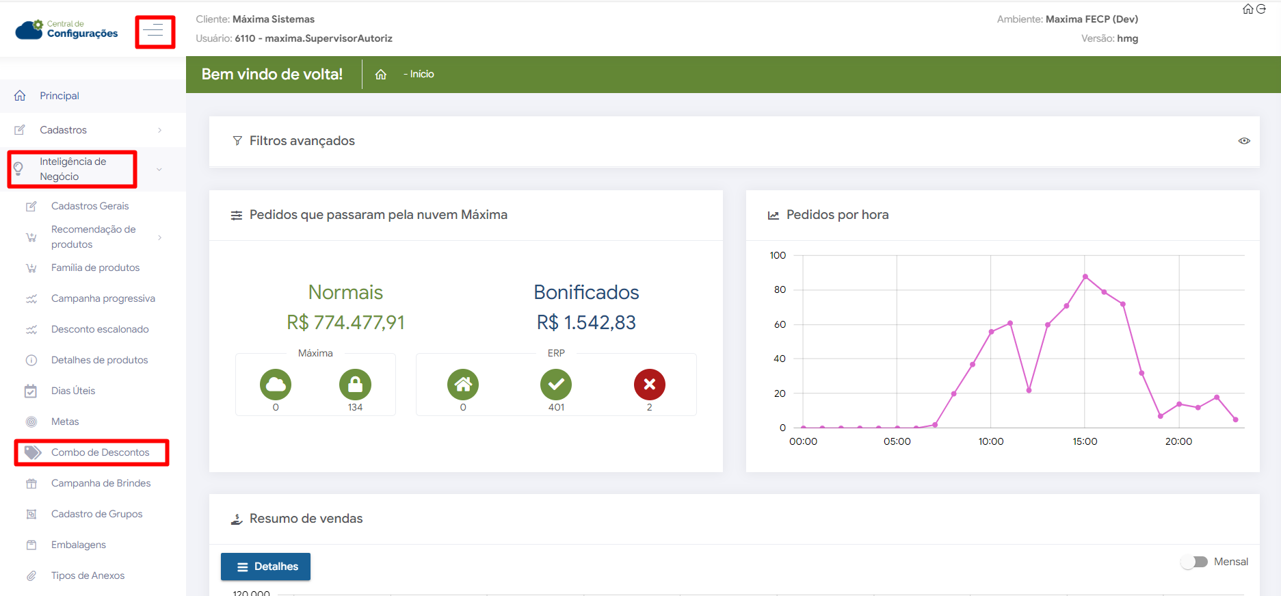Click the green checkmark ERP icon
Image resolution: width=1281 pixels, height=596 pixels.
click(556, 385)
